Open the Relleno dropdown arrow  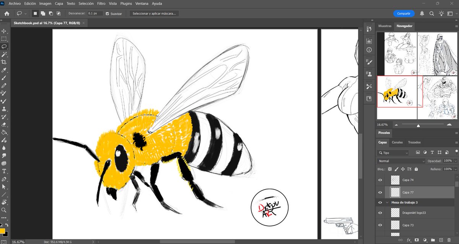coord(456,169)
